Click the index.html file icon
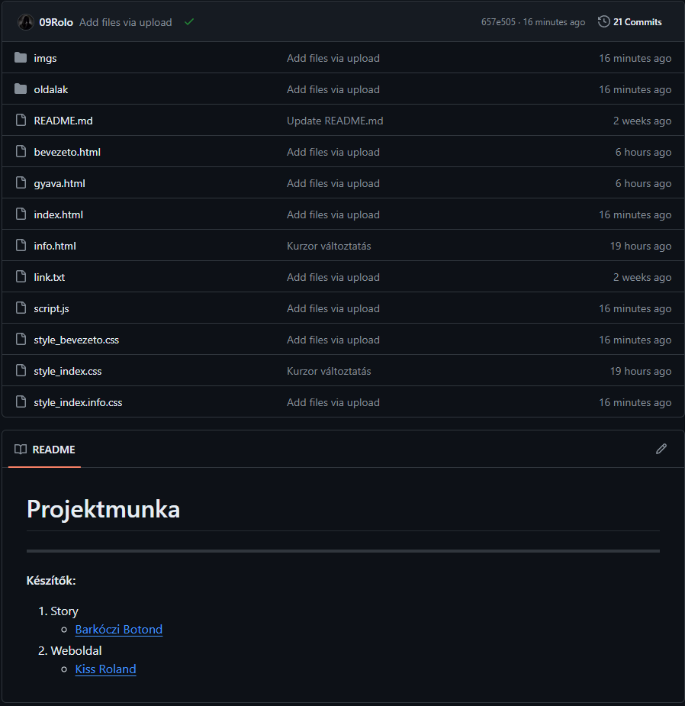This screenshot has width=685, height=706. point(21,214)
